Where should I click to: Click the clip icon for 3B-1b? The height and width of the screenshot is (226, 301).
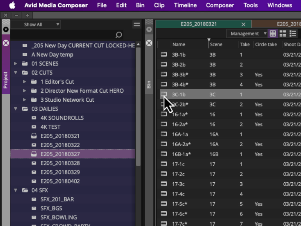click(164, 55)
